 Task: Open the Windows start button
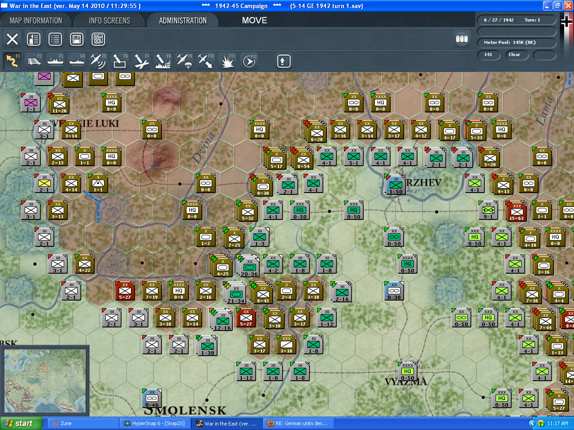[x=21, y=423]
